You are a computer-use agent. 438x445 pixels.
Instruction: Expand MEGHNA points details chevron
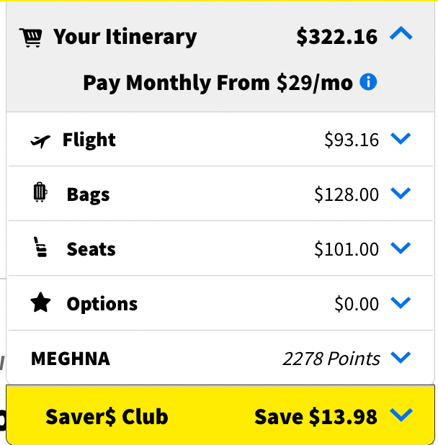tap(400, 357)
